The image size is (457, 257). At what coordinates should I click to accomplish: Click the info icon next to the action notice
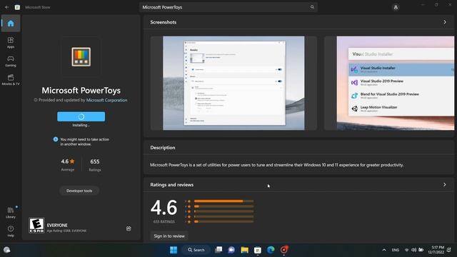pyautogui.click(x=56, y=139)
